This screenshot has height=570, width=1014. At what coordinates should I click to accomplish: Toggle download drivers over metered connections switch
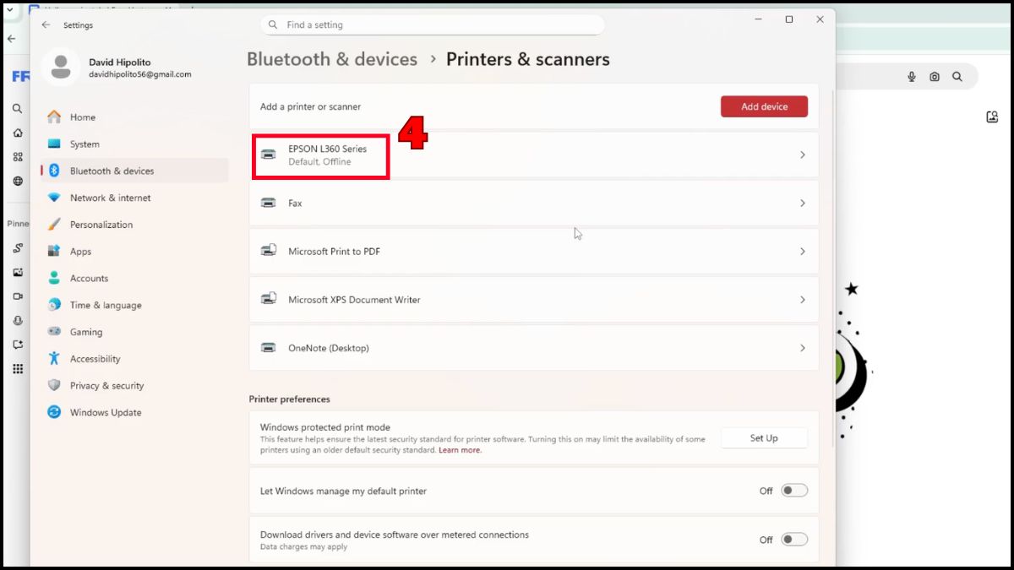(794, 540)
